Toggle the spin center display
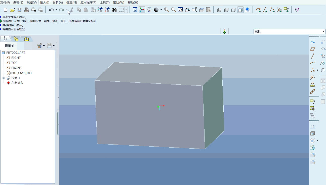326x185 pixels. coord(142,10)
